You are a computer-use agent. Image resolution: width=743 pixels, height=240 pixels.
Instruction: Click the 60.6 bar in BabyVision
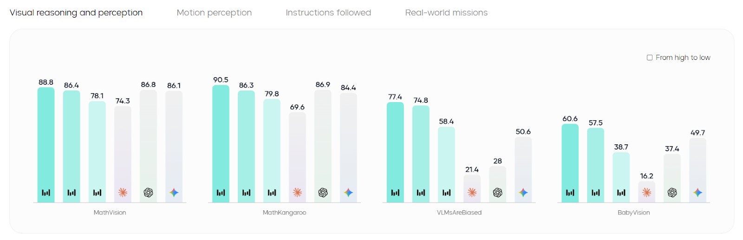[x=570, y=158]
